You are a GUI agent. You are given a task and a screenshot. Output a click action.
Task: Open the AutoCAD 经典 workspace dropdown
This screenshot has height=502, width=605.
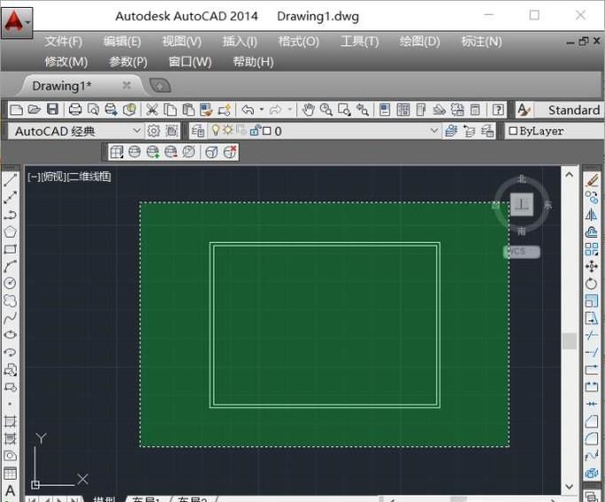[136, 130]
